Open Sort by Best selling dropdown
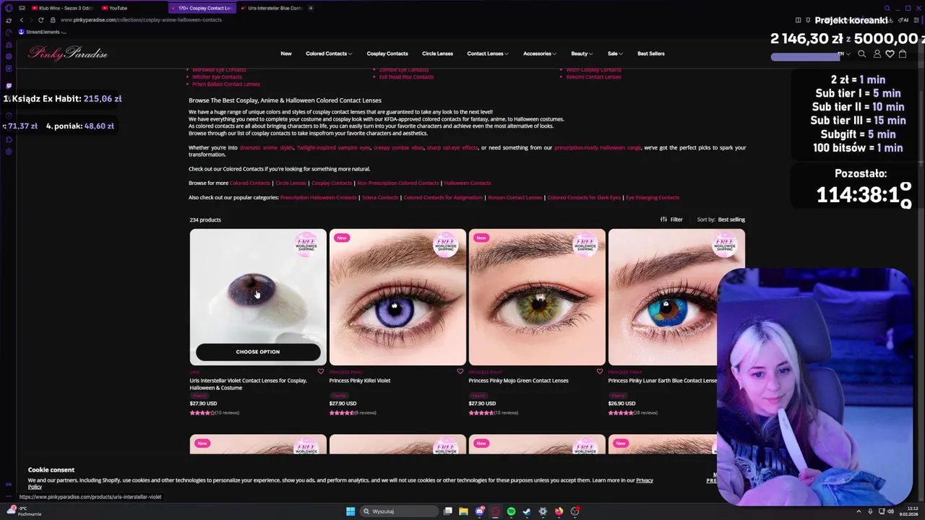 (x=731, y=220)
